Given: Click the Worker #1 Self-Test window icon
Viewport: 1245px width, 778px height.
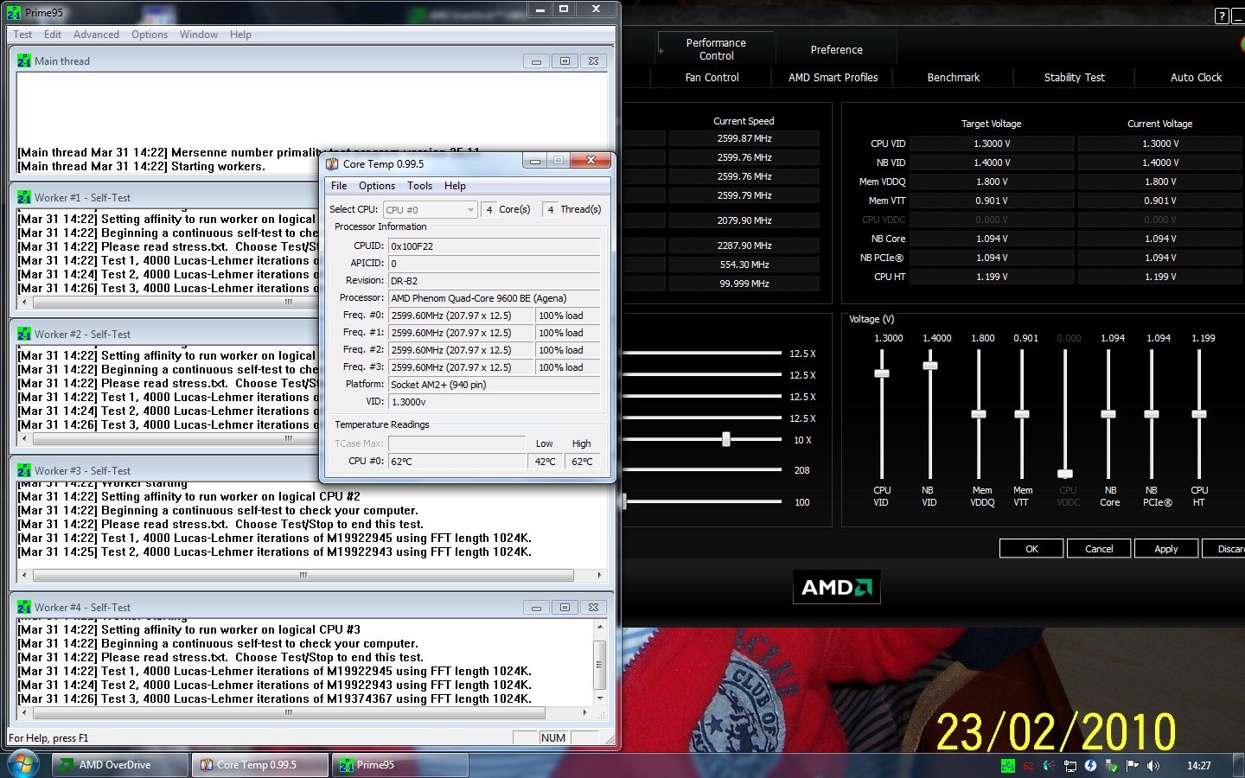Looking at the screenshot, I should tap(23, 198).
